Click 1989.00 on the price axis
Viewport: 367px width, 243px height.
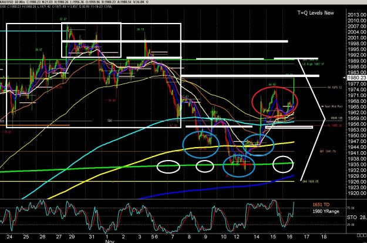pos(357,61)
